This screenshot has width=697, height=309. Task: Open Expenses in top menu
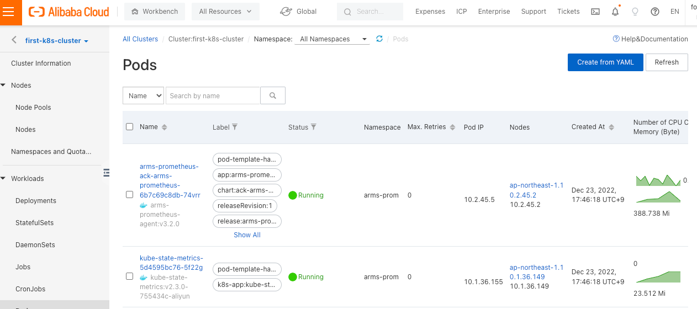[430, 12]
